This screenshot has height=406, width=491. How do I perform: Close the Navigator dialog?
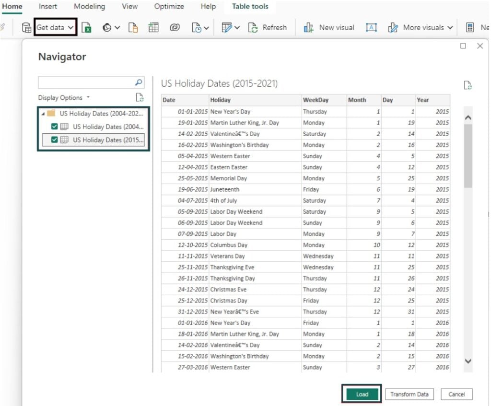click(x=480, y=46)
